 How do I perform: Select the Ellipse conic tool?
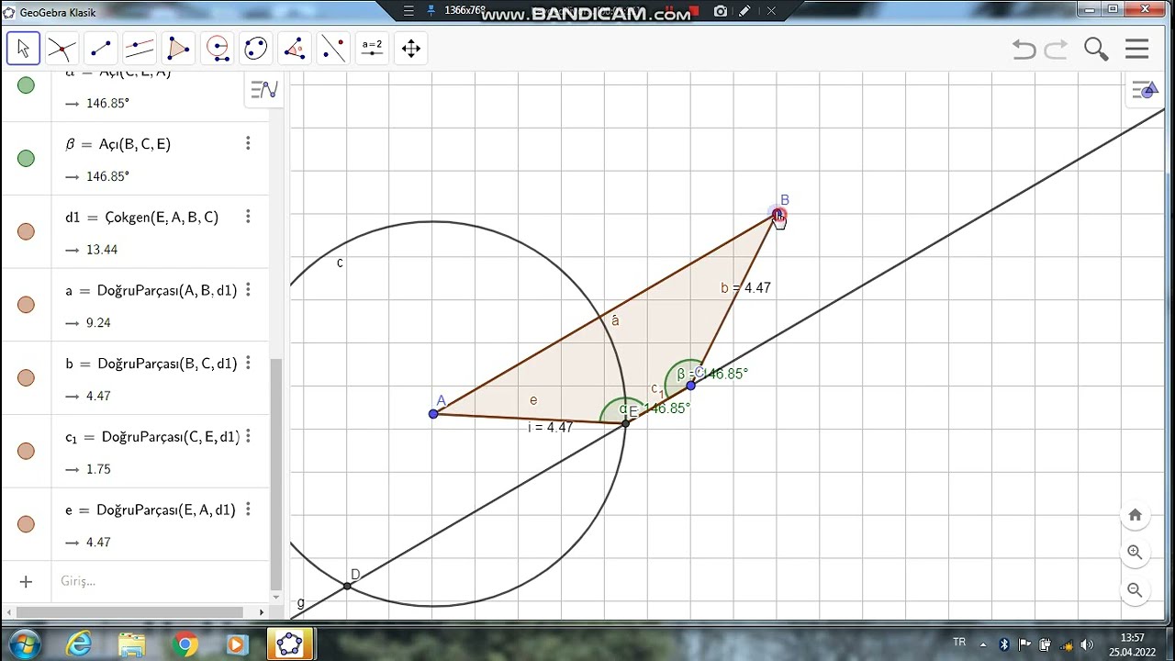click(256, 48)
